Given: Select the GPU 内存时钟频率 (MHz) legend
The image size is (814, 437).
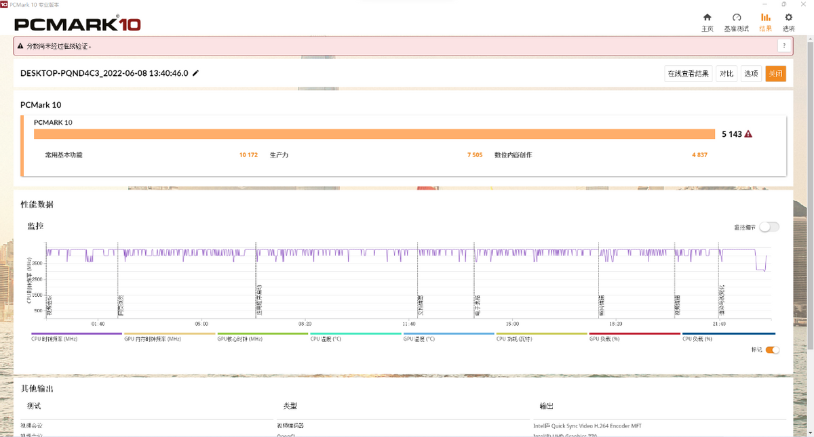Looking at the screenshot, I should pos(153,338).
